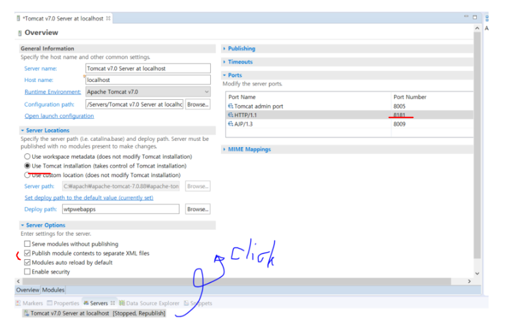Click the Host name input field

(x=148, y=80)
